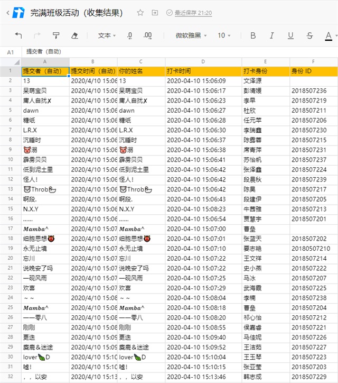
Task: Select the 打卡时间 header cell
Action: (203, 71)
